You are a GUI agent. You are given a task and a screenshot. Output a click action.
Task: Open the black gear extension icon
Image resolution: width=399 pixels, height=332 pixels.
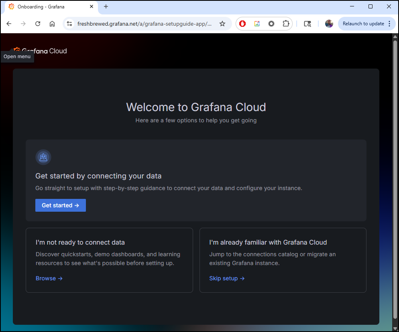(271, 24)
